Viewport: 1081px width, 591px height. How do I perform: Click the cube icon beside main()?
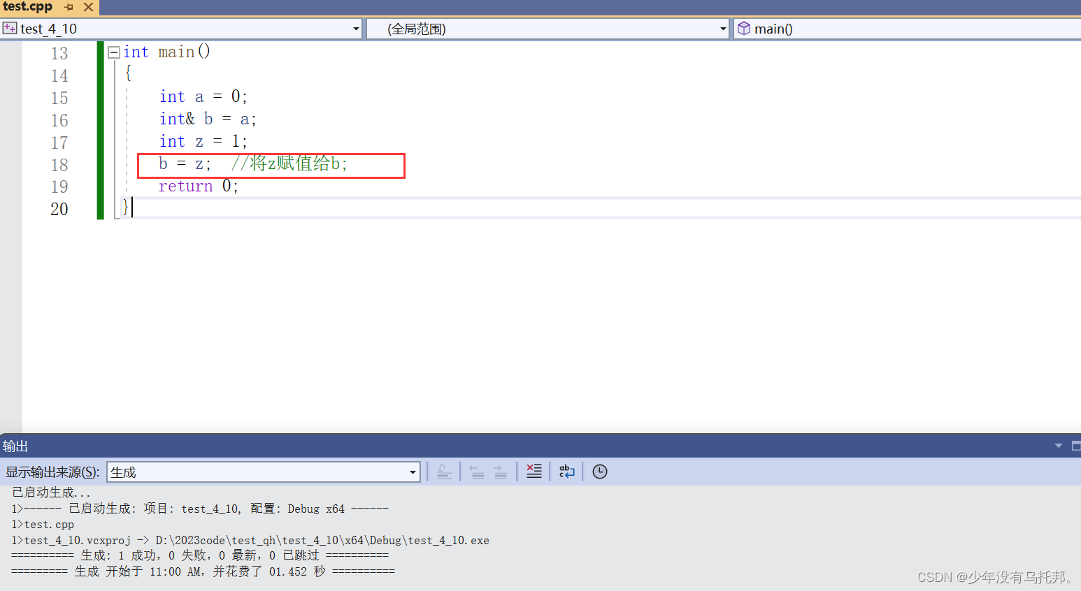(x=744, y=29)
